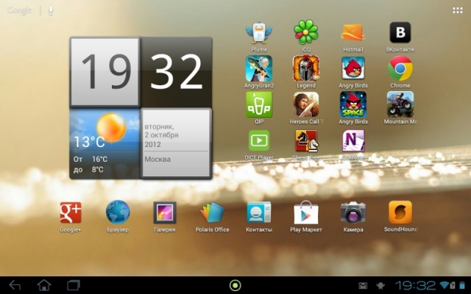Tap the weather widget showing 13°C
This screenshot has height=294, width=471.
point(103,145)
